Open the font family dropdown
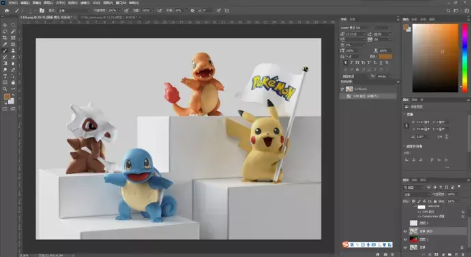This screenshot has height=257, width=472. click(x=355, y=28)
